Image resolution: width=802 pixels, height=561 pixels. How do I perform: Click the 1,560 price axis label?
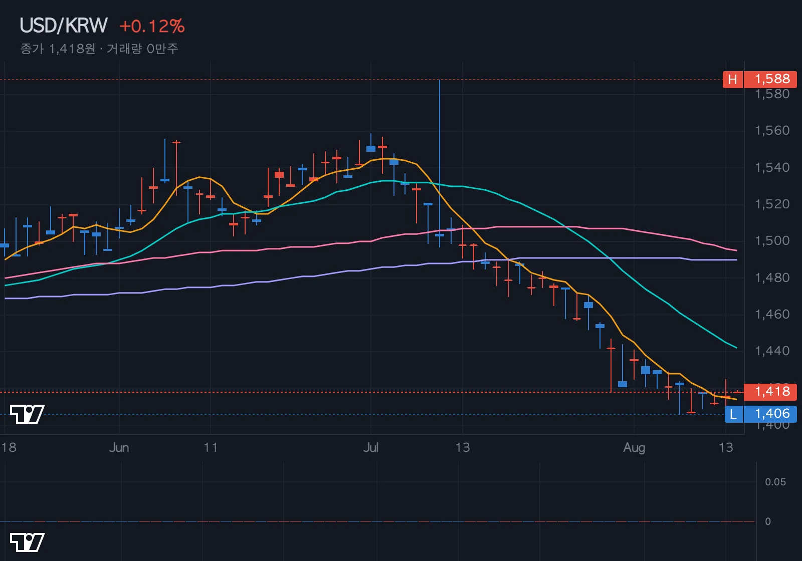point(772,131)
